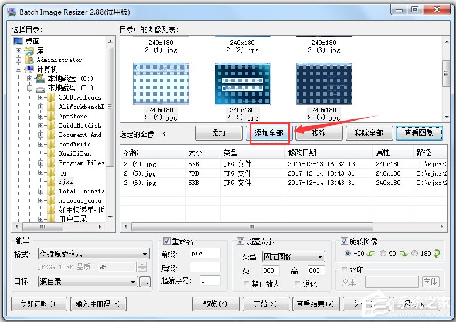Click the 输入注册码(E) registration code button
456x322 pixels.
pos(98,304)
